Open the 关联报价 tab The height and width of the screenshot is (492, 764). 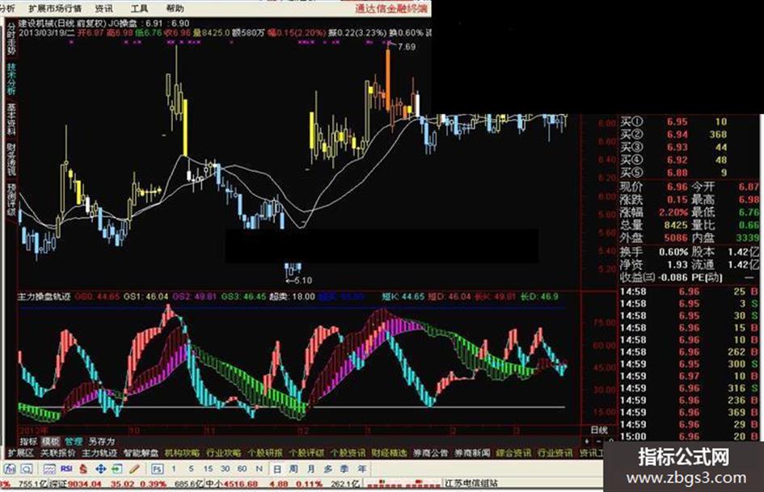(x=58, y=453)
